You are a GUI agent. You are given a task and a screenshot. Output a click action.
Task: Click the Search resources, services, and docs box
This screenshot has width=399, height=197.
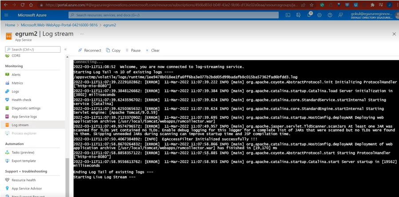174,15
